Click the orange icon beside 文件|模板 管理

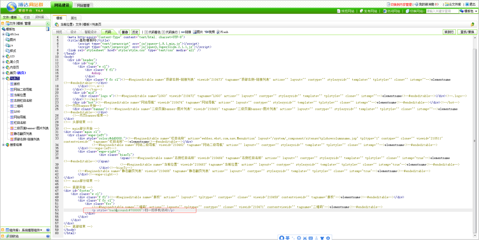pyautogui.click(x=3, y=23)
